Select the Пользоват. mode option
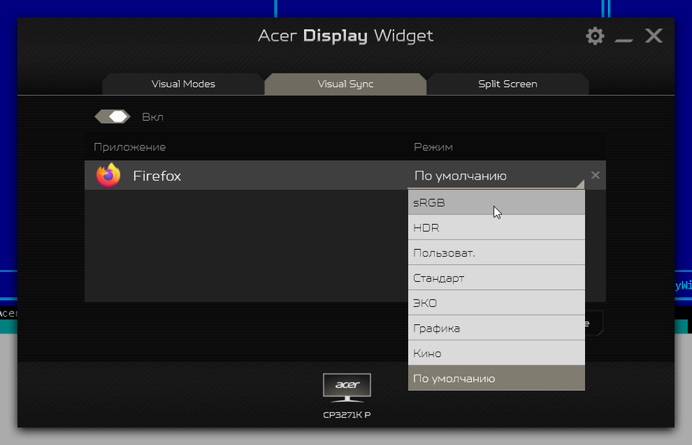Viewport: 692px width, 445px height. (497, 253)
